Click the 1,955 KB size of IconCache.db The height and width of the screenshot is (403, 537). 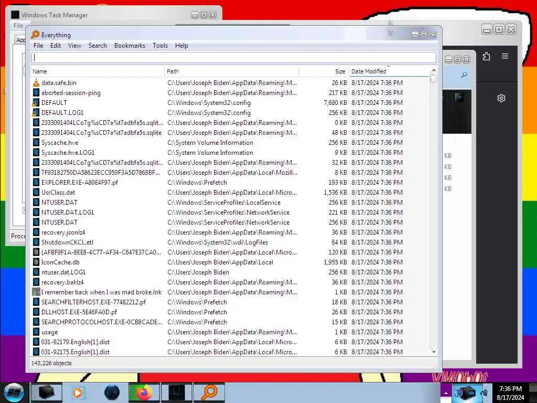[335, 262]
